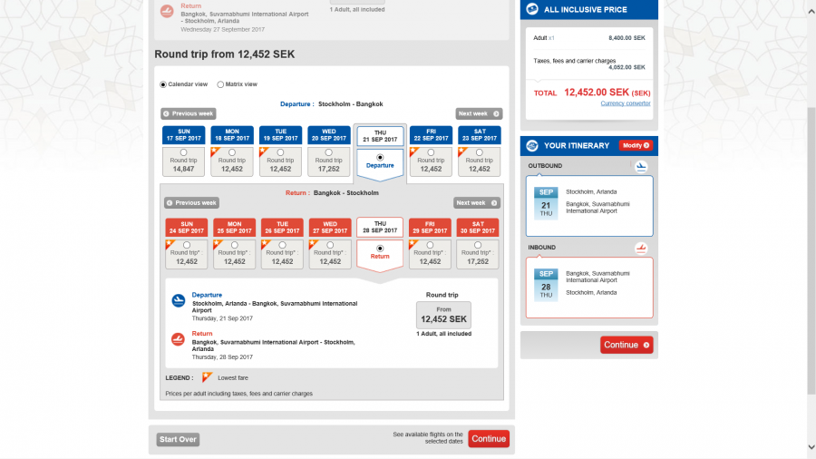Go to next week for departure dates

(x=478, y=113)
